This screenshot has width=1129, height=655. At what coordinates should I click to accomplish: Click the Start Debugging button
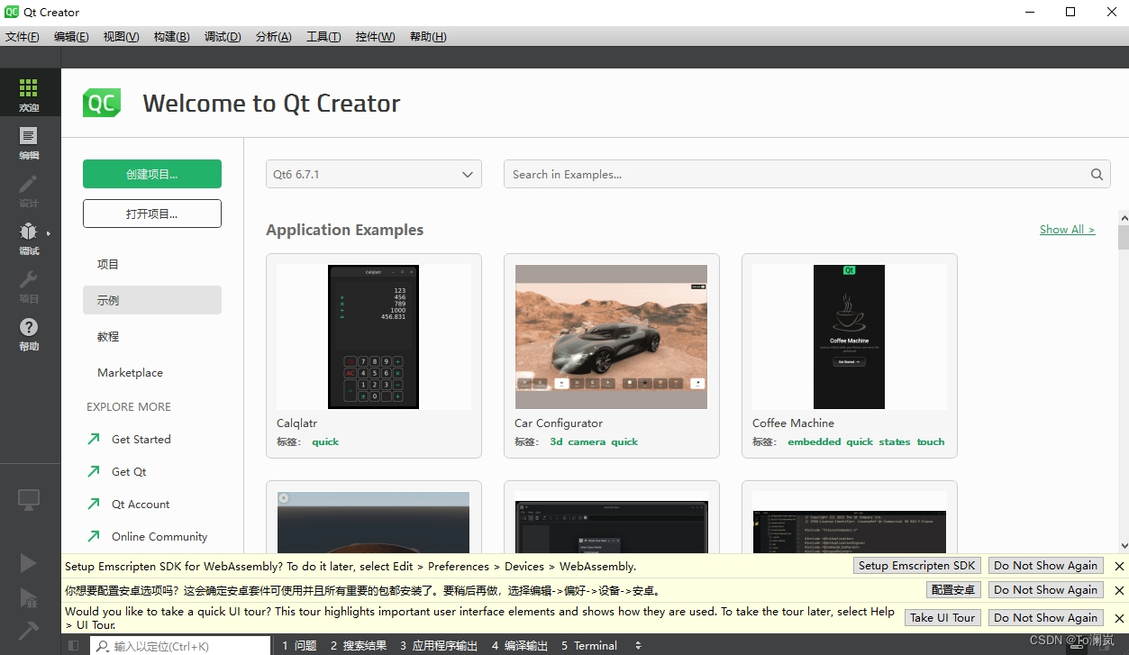pos(29,596)
